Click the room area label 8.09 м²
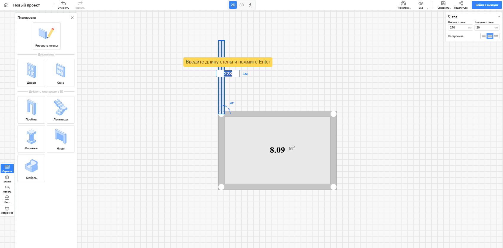 pos(282,150)
